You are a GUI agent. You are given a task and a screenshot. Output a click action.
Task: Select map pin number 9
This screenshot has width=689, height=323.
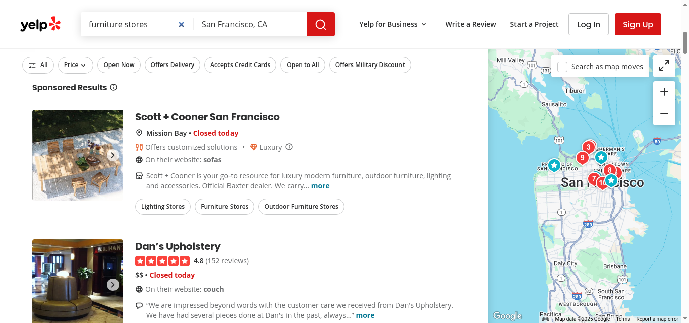click(583, 158)
